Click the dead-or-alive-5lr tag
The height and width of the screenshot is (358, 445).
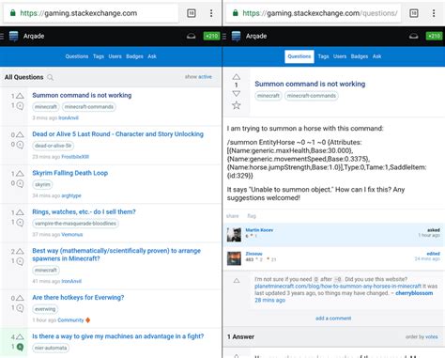pyautogui.click(x=54, y=146)
